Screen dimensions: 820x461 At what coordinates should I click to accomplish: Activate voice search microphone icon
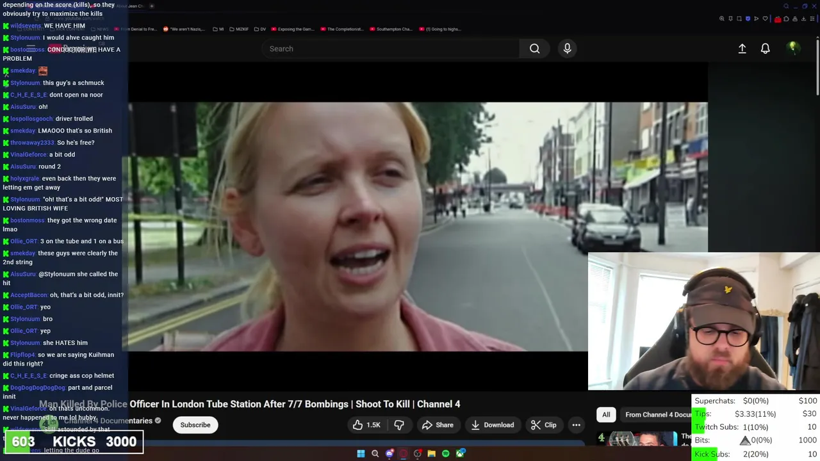(x=567, y=49)
